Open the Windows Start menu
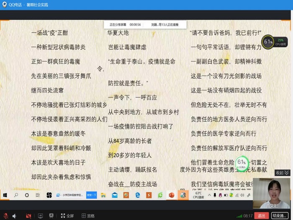The image size is (293, 220). (x=5, y=195)
